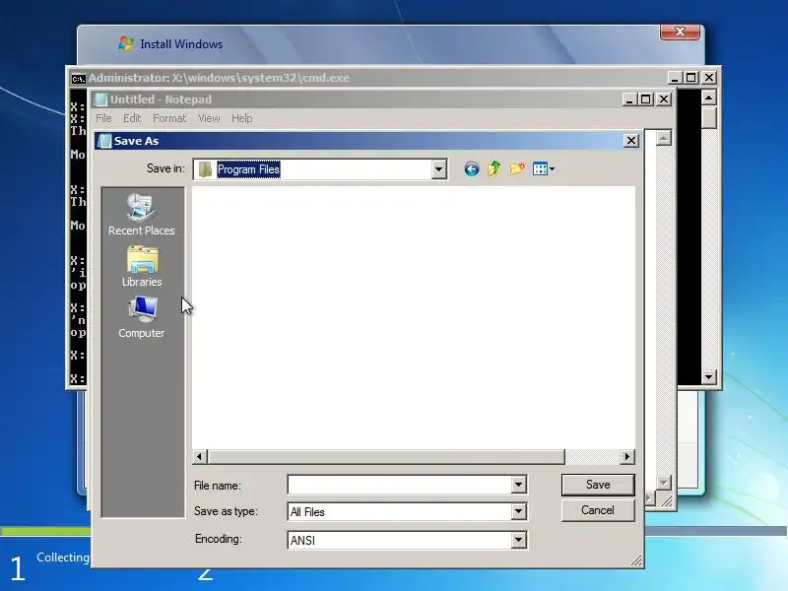Click cmd window scroll down arrow

(708, 376)
